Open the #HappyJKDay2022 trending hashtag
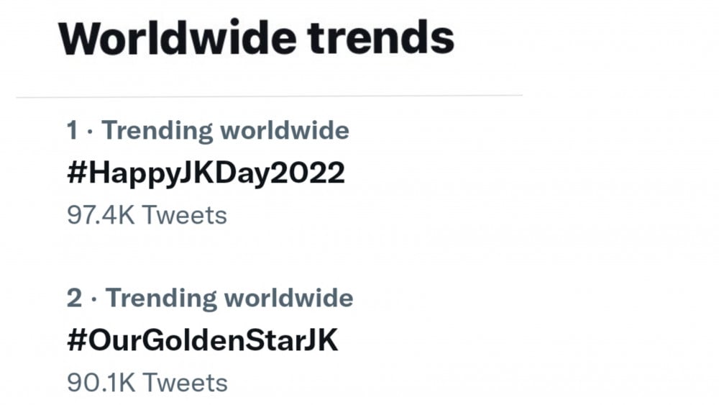 (x=206, y=174)
